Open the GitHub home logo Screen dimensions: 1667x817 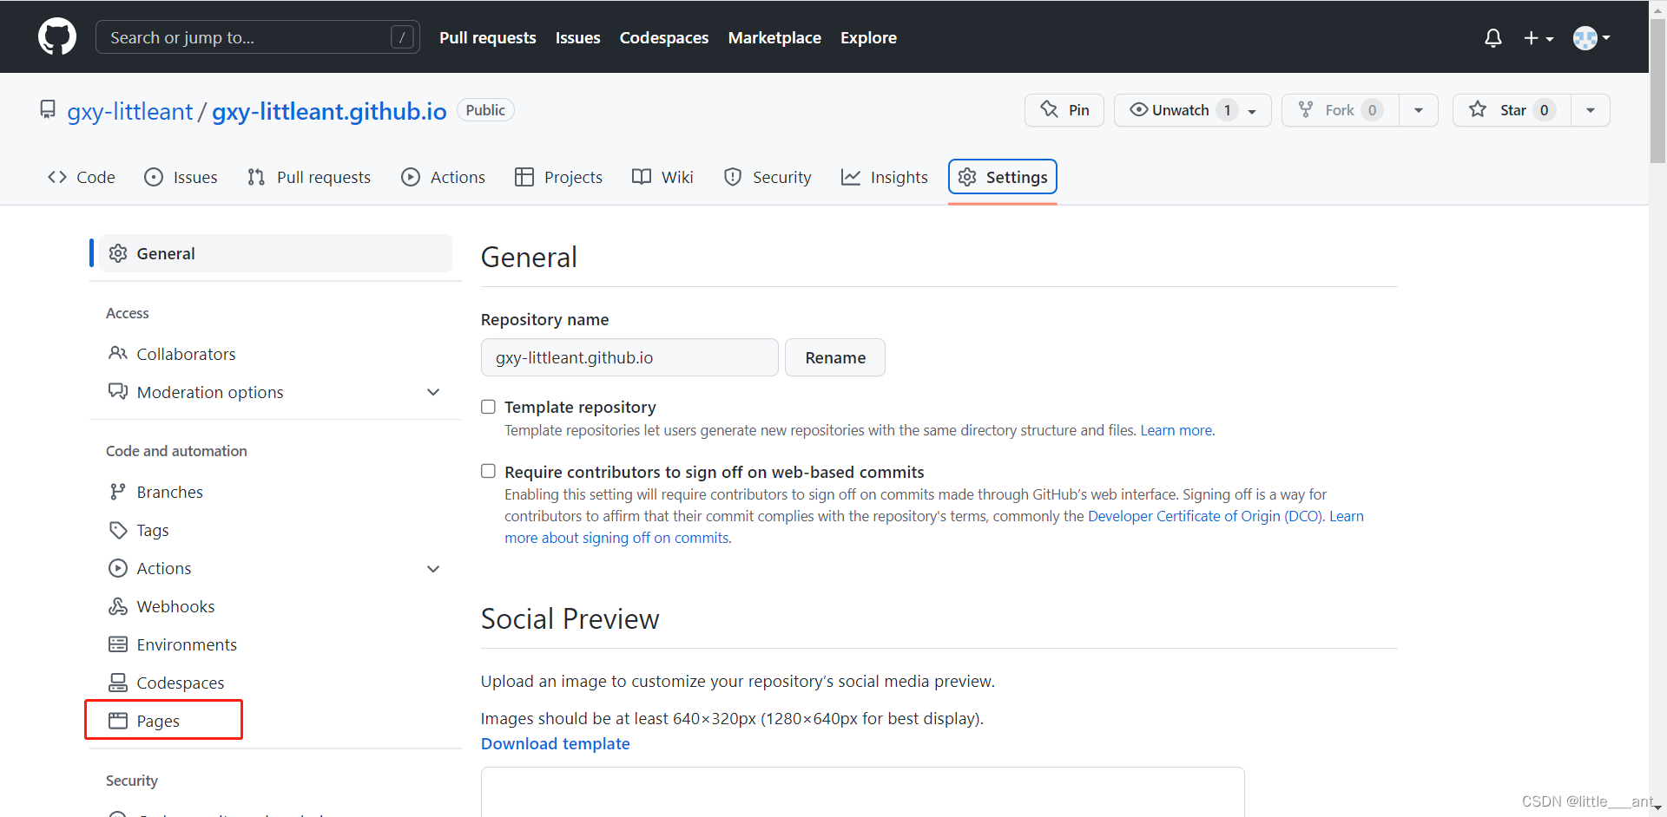point(57,37)
